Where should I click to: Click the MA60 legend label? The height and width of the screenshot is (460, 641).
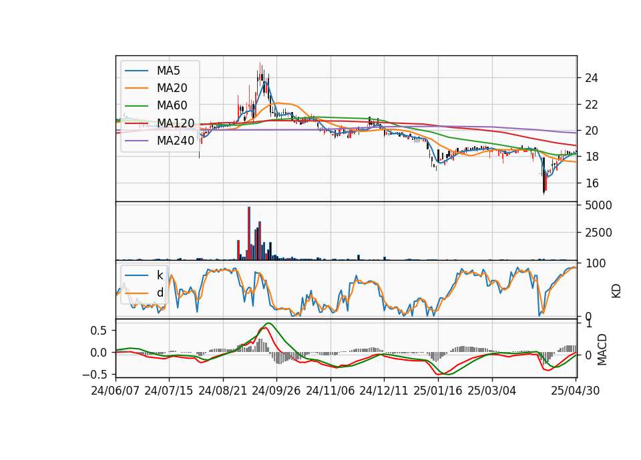172,106
